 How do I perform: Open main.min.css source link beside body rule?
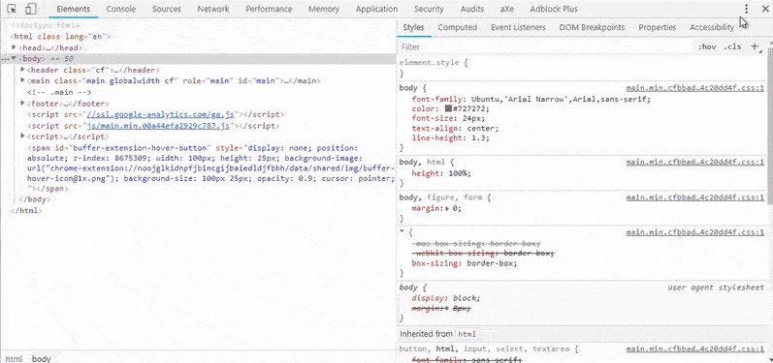tap(695, 88)
